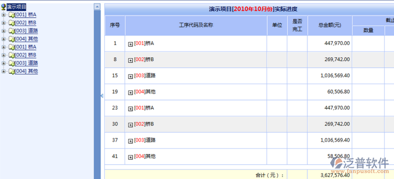Screen dimensions: 394x179
Task: Collapse the left panel with splitter arrow
Action: (x=102, y=96)
